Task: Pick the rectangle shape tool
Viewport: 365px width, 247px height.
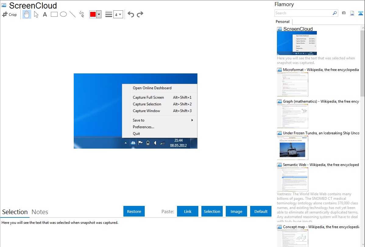Action: point(54,14)
